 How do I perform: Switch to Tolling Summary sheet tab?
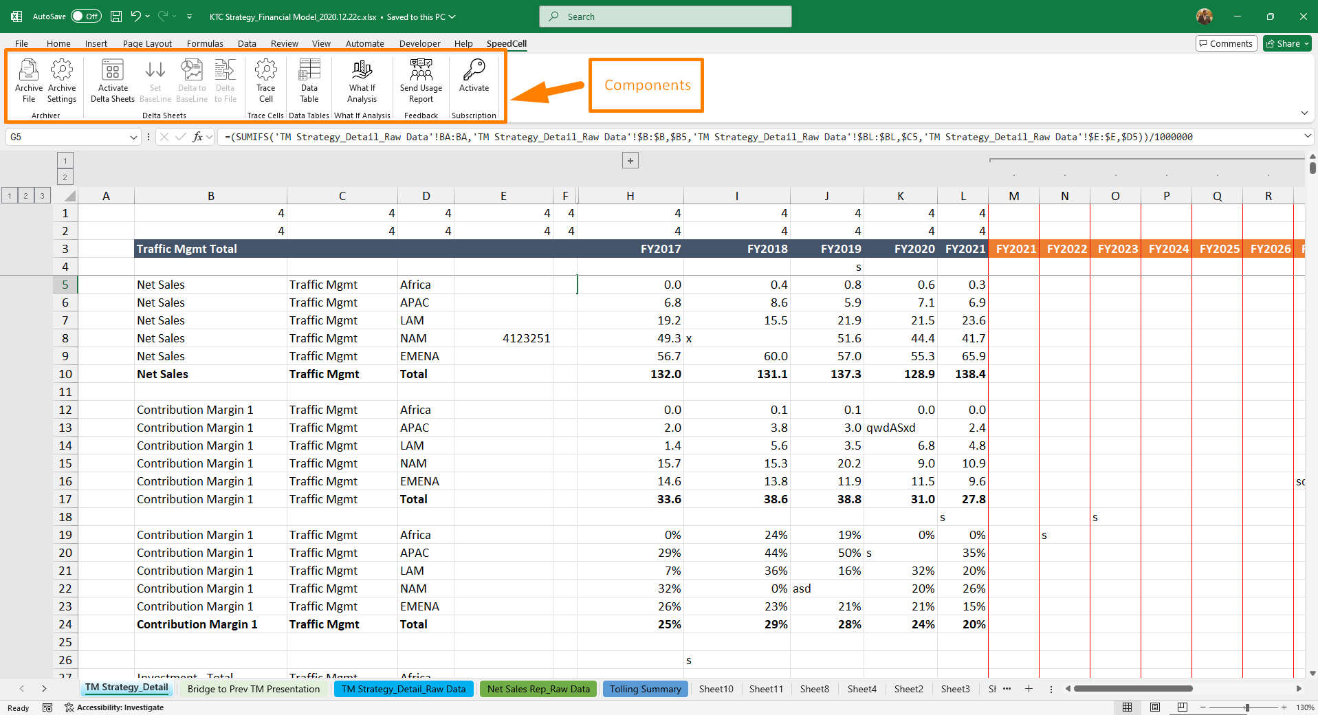click(645, 689)
